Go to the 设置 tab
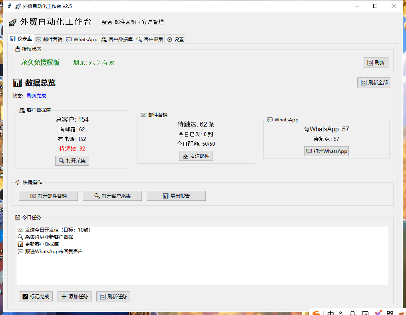 pos(175,39)
